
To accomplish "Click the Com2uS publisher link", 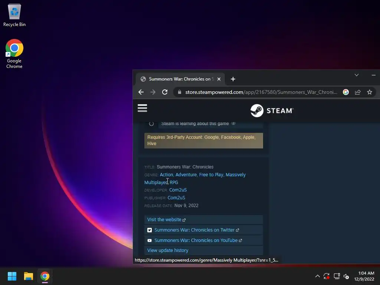I will [176, 198].
